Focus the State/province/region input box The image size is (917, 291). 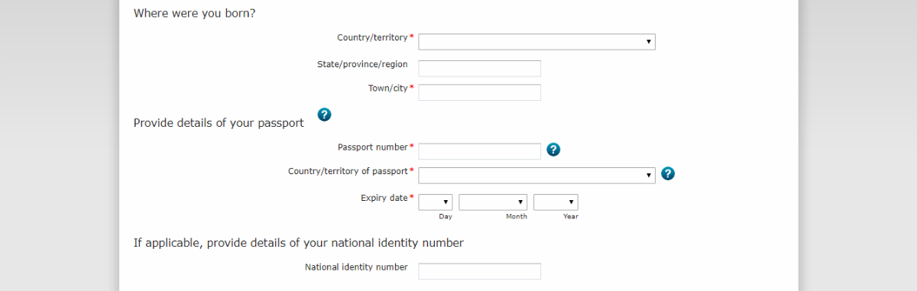tap(480, 69)
